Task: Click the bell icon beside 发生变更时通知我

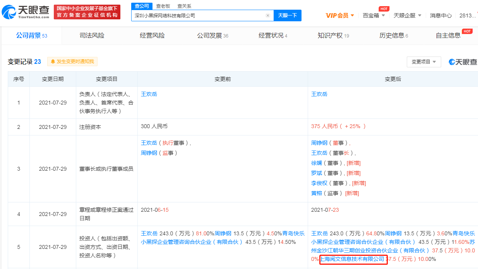Action: (x=52, y=62)
